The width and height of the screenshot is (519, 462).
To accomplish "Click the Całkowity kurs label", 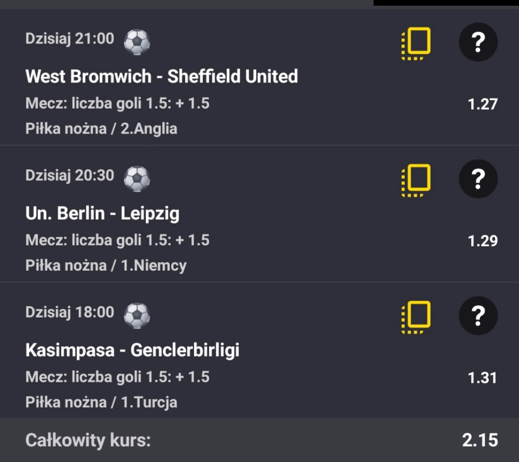I will pos(88,441).
